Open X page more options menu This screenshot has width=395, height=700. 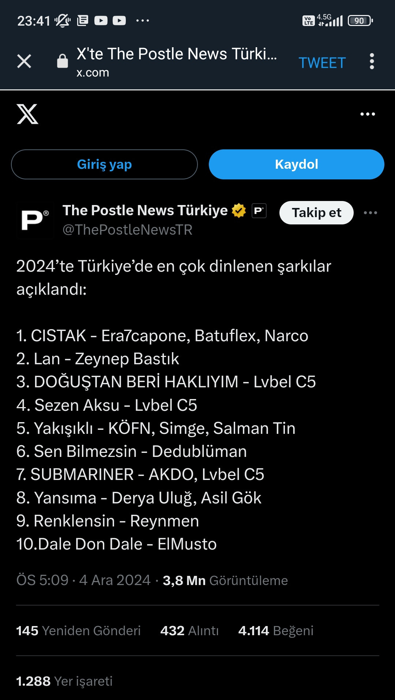coord(368,114)
